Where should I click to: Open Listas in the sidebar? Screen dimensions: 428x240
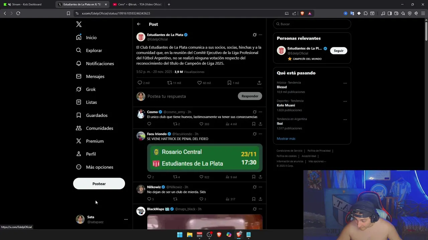[x=86, y=102]
